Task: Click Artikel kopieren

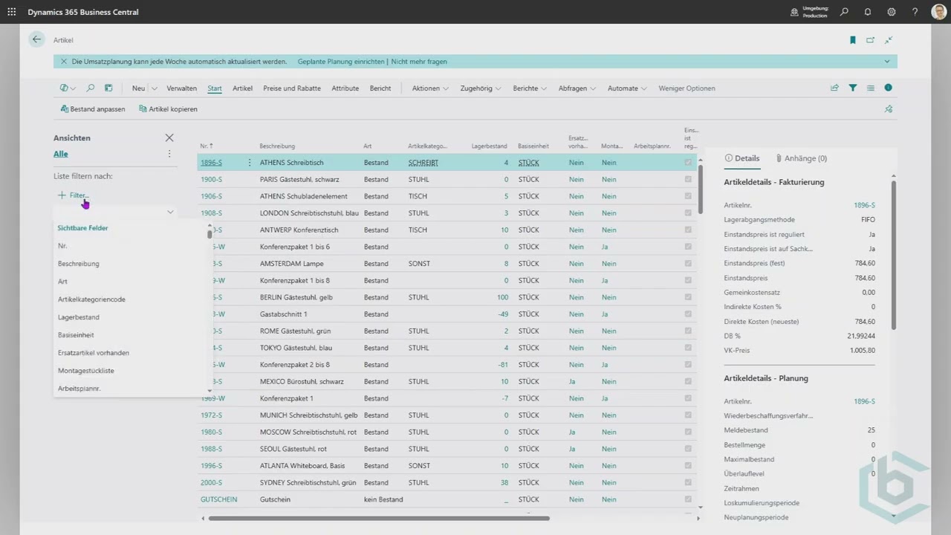Action: click(168, 109)
